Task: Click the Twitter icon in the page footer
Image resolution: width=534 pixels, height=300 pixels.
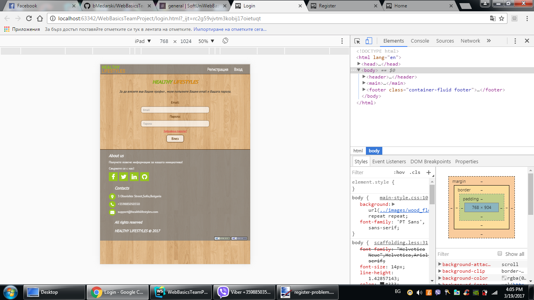Action: point(124,177)
